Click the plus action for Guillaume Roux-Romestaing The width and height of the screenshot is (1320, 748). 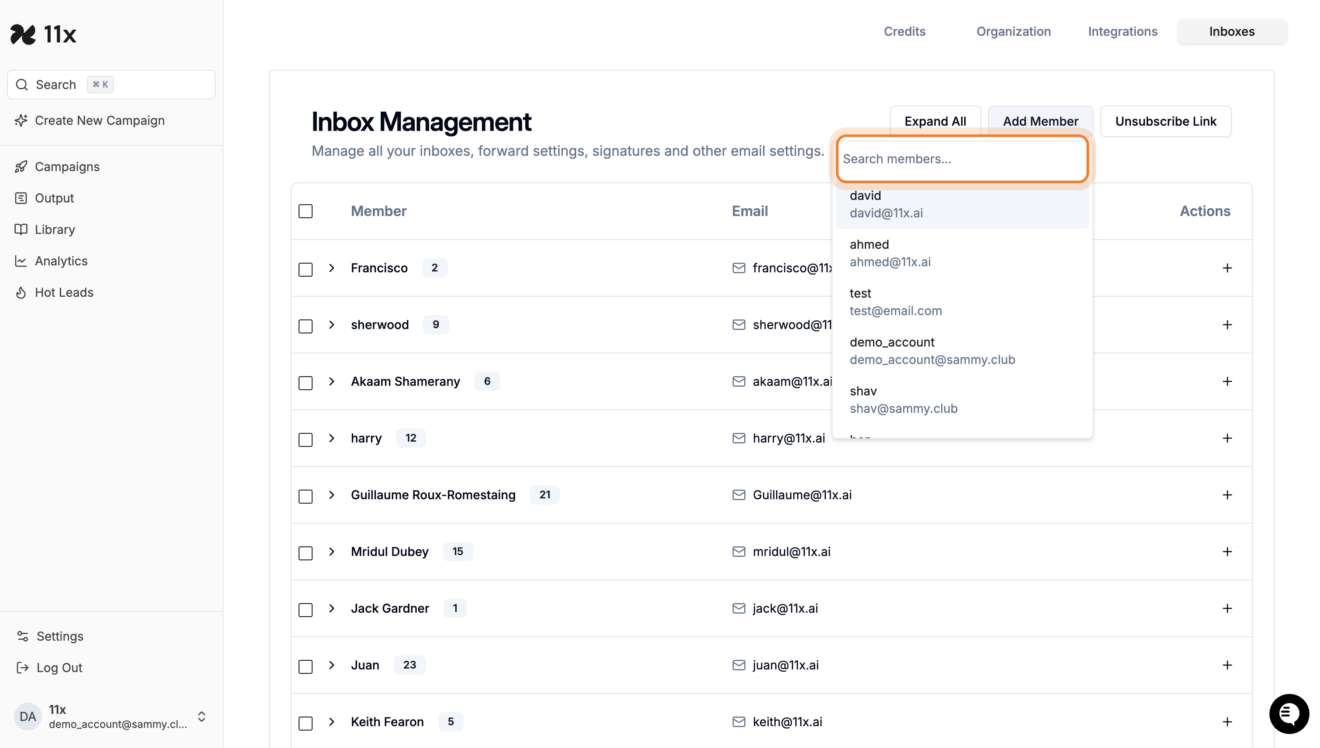coord(1227,495)
